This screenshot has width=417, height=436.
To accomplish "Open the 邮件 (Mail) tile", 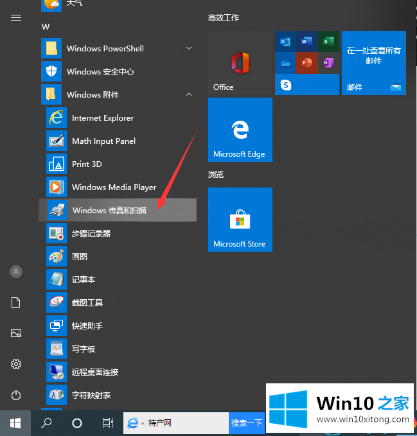I will click(x=373, y=63).
